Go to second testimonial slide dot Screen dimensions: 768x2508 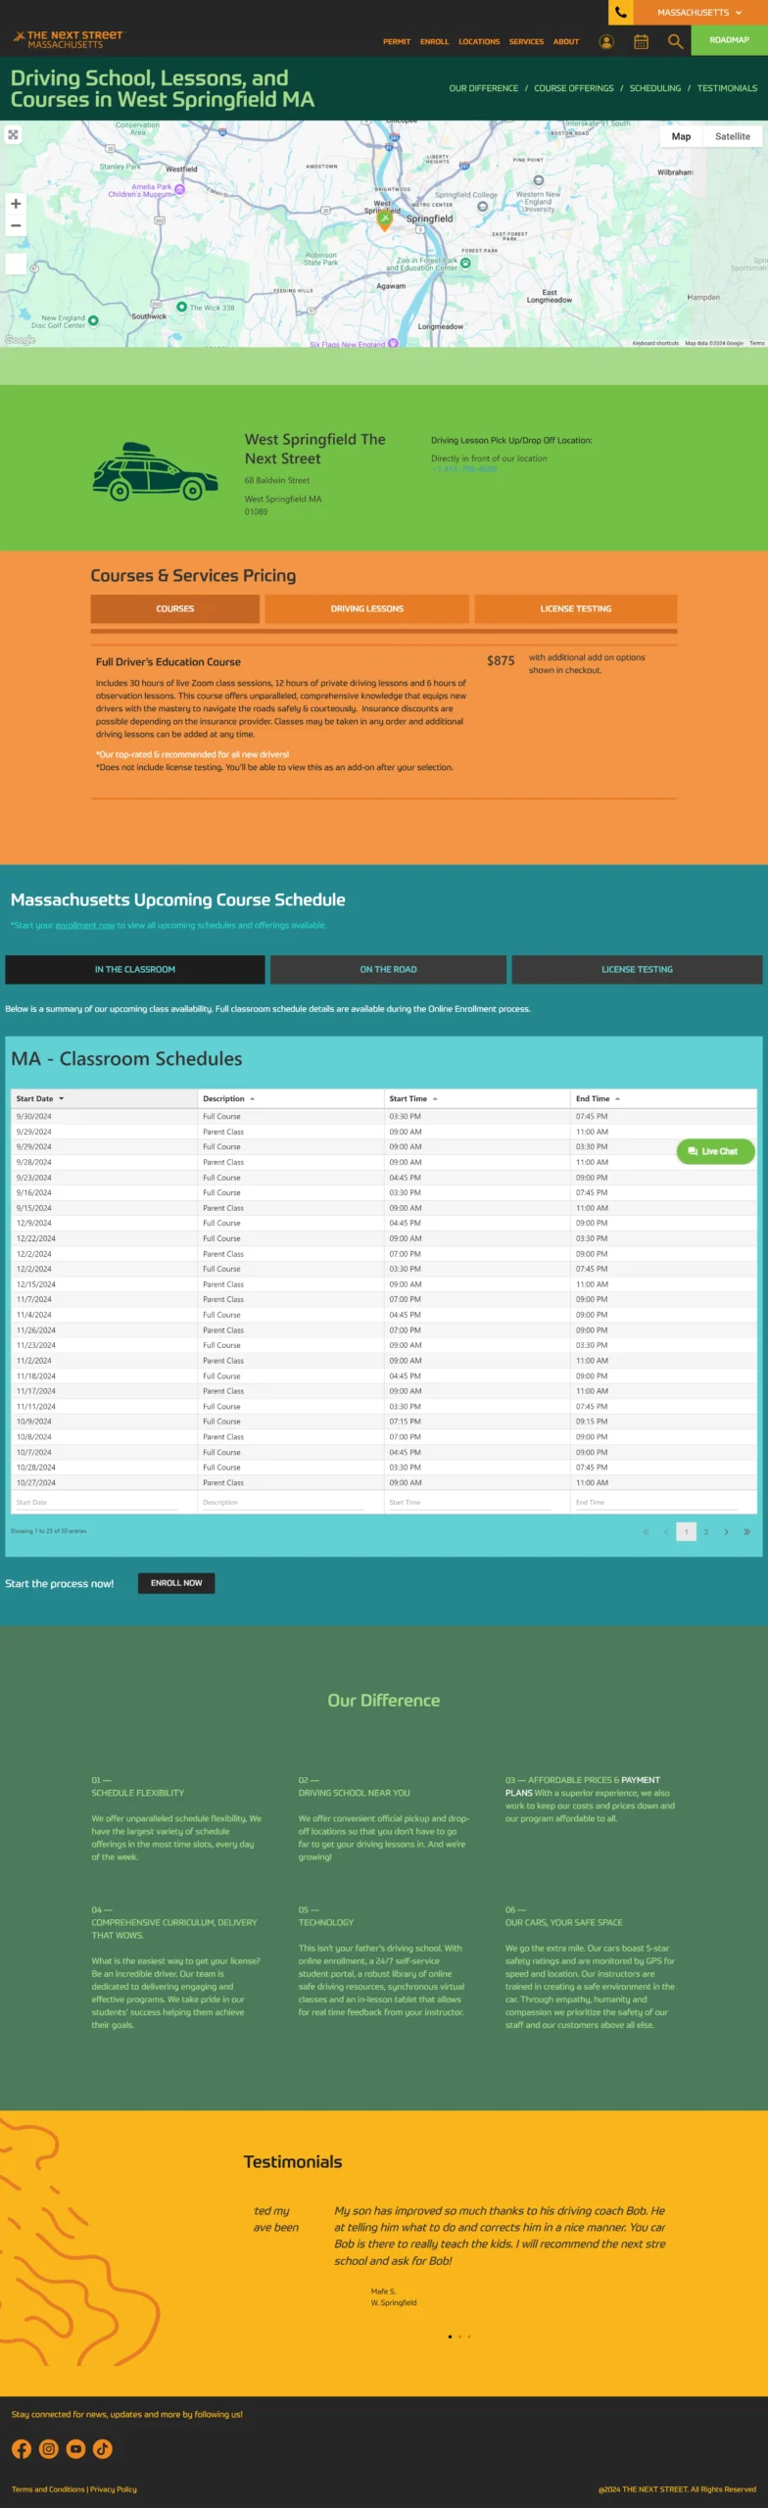459,2337
